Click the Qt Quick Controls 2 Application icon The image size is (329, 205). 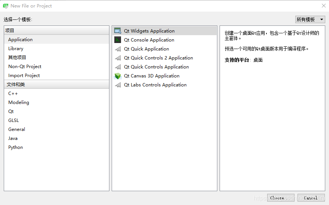click(118, 58)
